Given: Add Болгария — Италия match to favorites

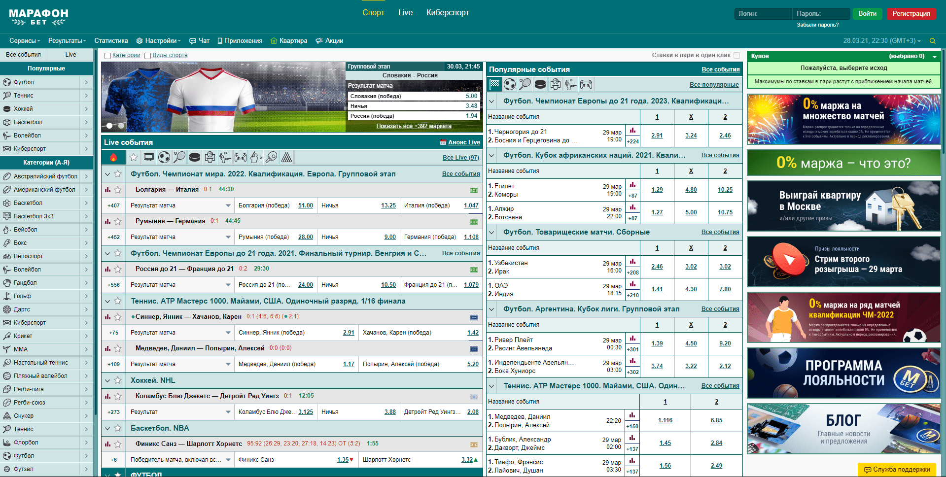Looking at the screenshot, I should click(118, 190).
